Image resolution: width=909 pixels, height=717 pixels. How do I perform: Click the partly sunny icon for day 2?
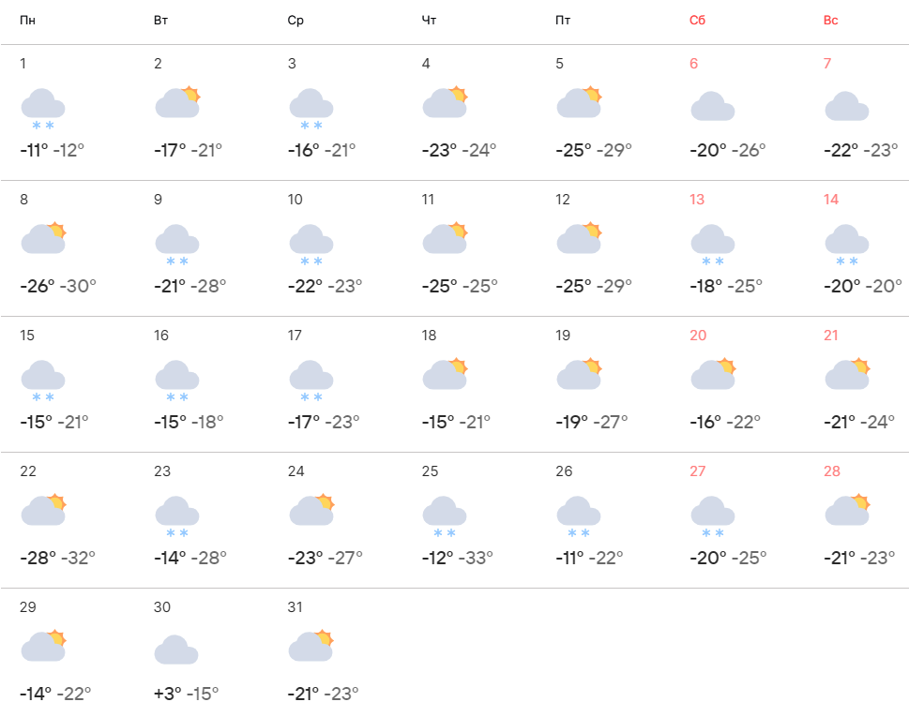177,102
